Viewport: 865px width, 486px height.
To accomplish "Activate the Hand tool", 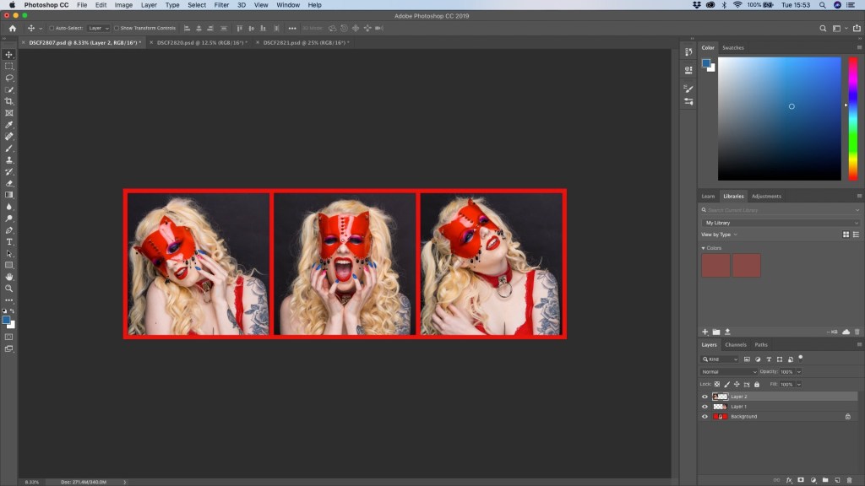I will 9,277.
